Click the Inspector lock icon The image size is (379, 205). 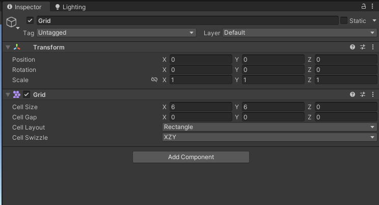tap(364, 7)
